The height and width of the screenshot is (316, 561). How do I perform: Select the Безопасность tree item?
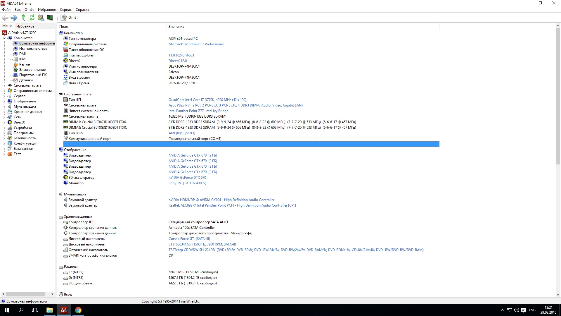25,138
